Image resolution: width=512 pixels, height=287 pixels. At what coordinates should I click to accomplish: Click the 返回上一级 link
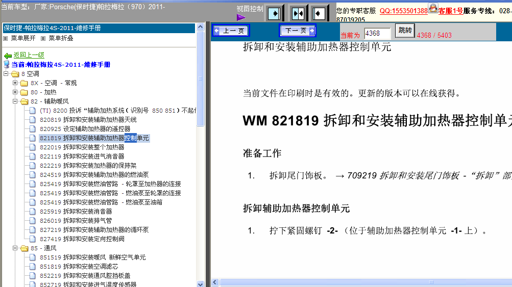pyautogui.click(x=29, y=55)
